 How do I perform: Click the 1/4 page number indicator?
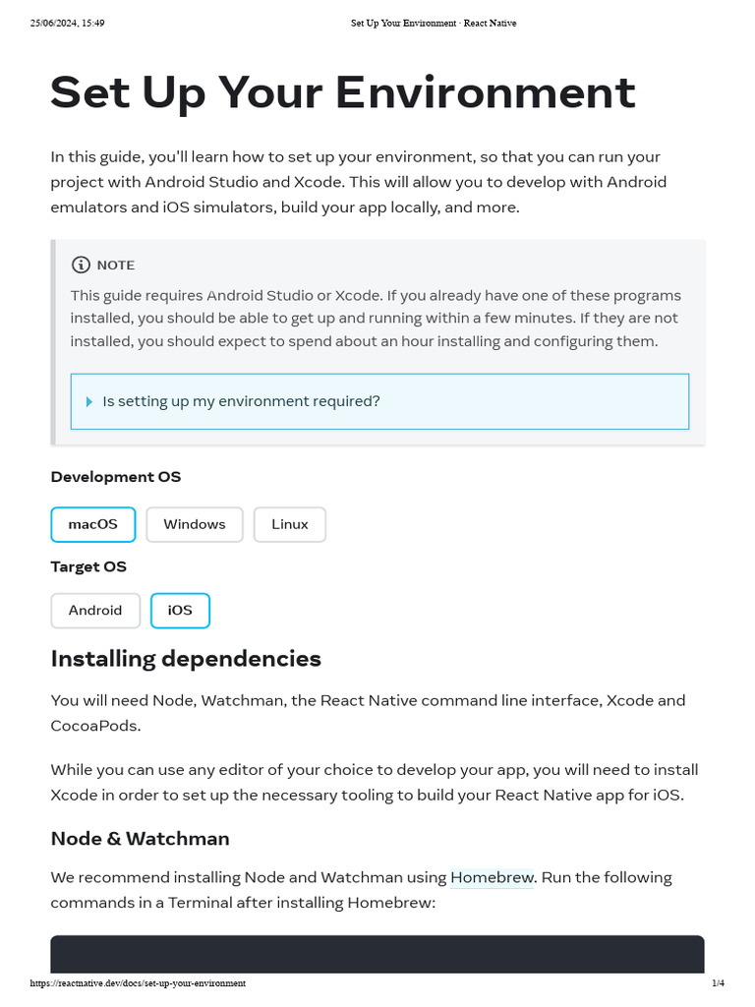pyautogui.click(x=718, y=983)
